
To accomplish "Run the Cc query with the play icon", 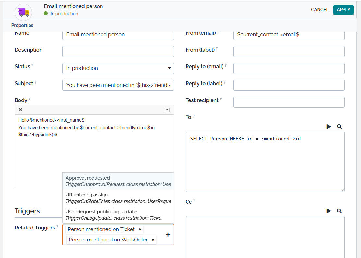I will 329,211.
